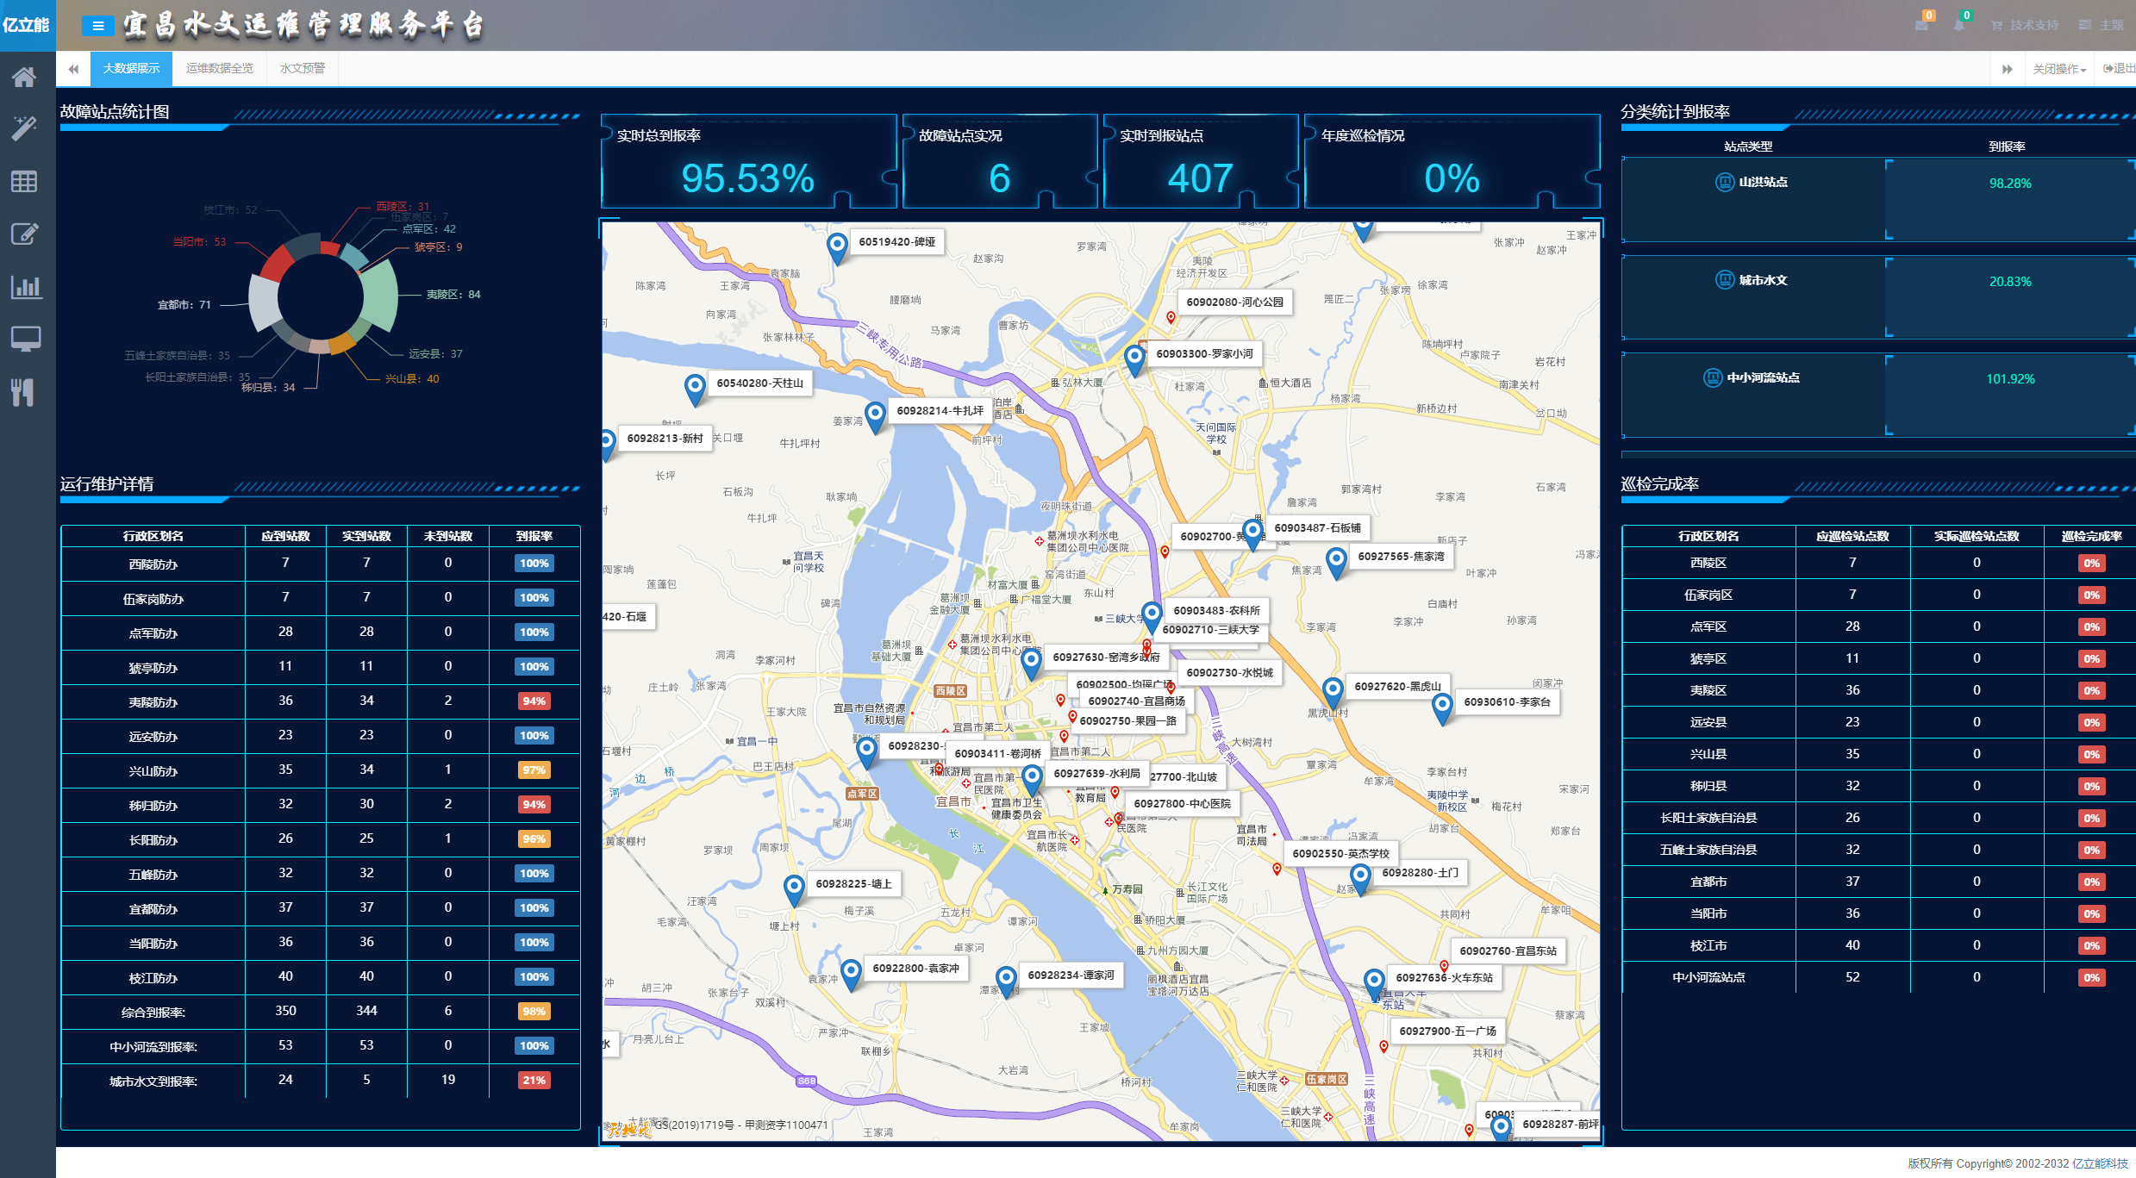
Task: Expand the 关闭操作 dropdown
Action: point(2058,69)
